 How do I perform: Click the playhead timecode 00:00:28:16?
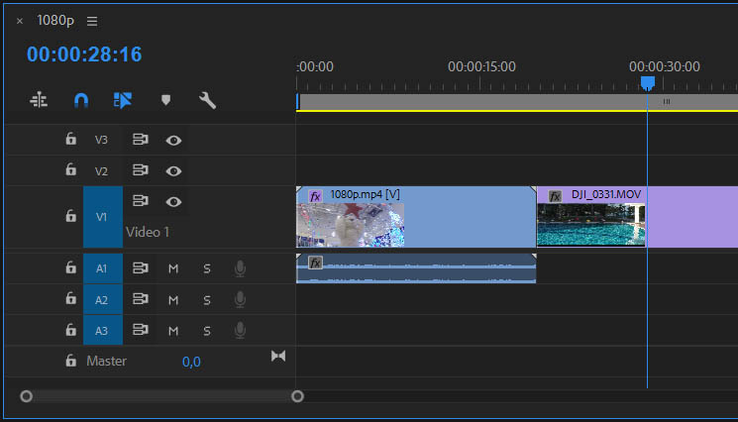84,54
